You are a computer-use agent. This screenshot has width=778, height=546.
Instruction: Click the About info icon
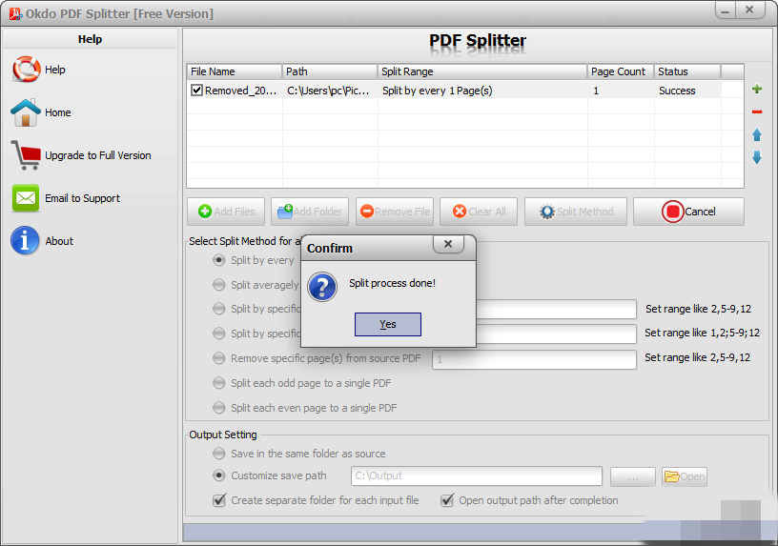[x=25, y=240]
